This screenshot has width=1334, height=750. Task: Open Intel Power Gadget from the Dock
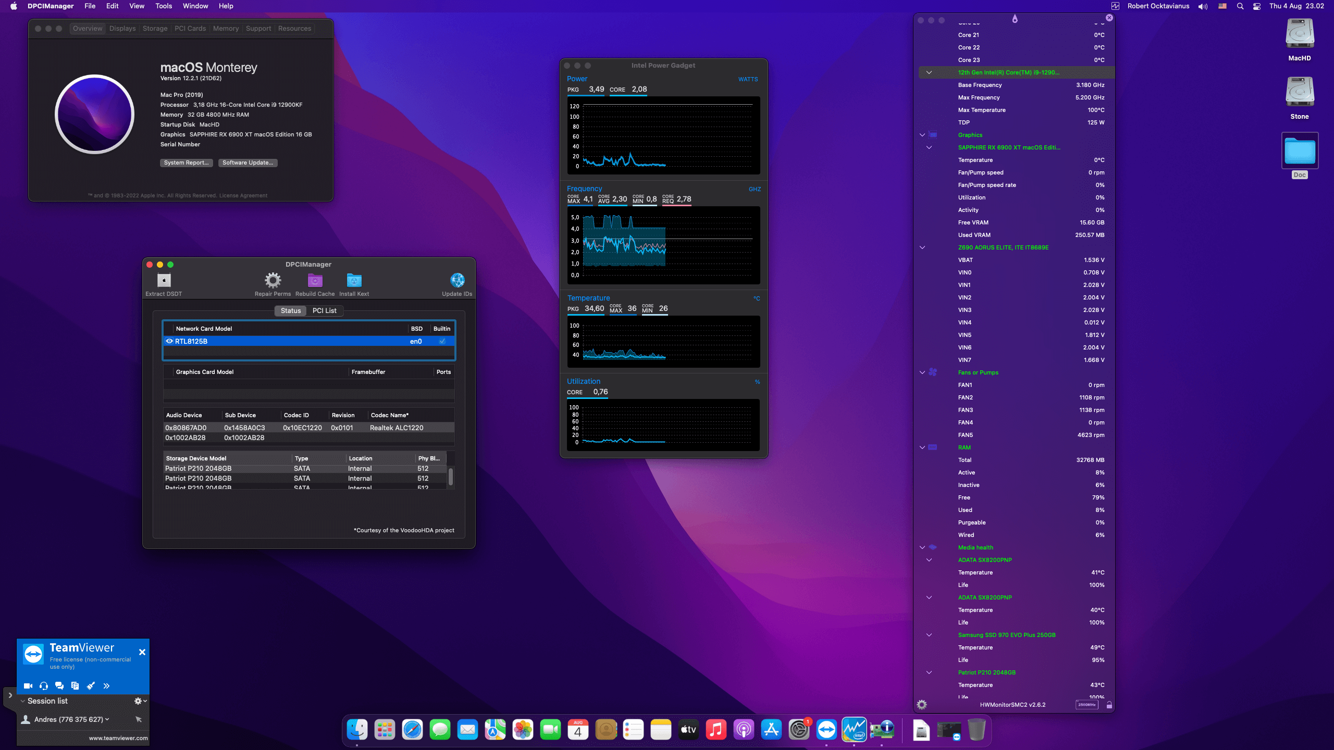click(x=854, y=730)
